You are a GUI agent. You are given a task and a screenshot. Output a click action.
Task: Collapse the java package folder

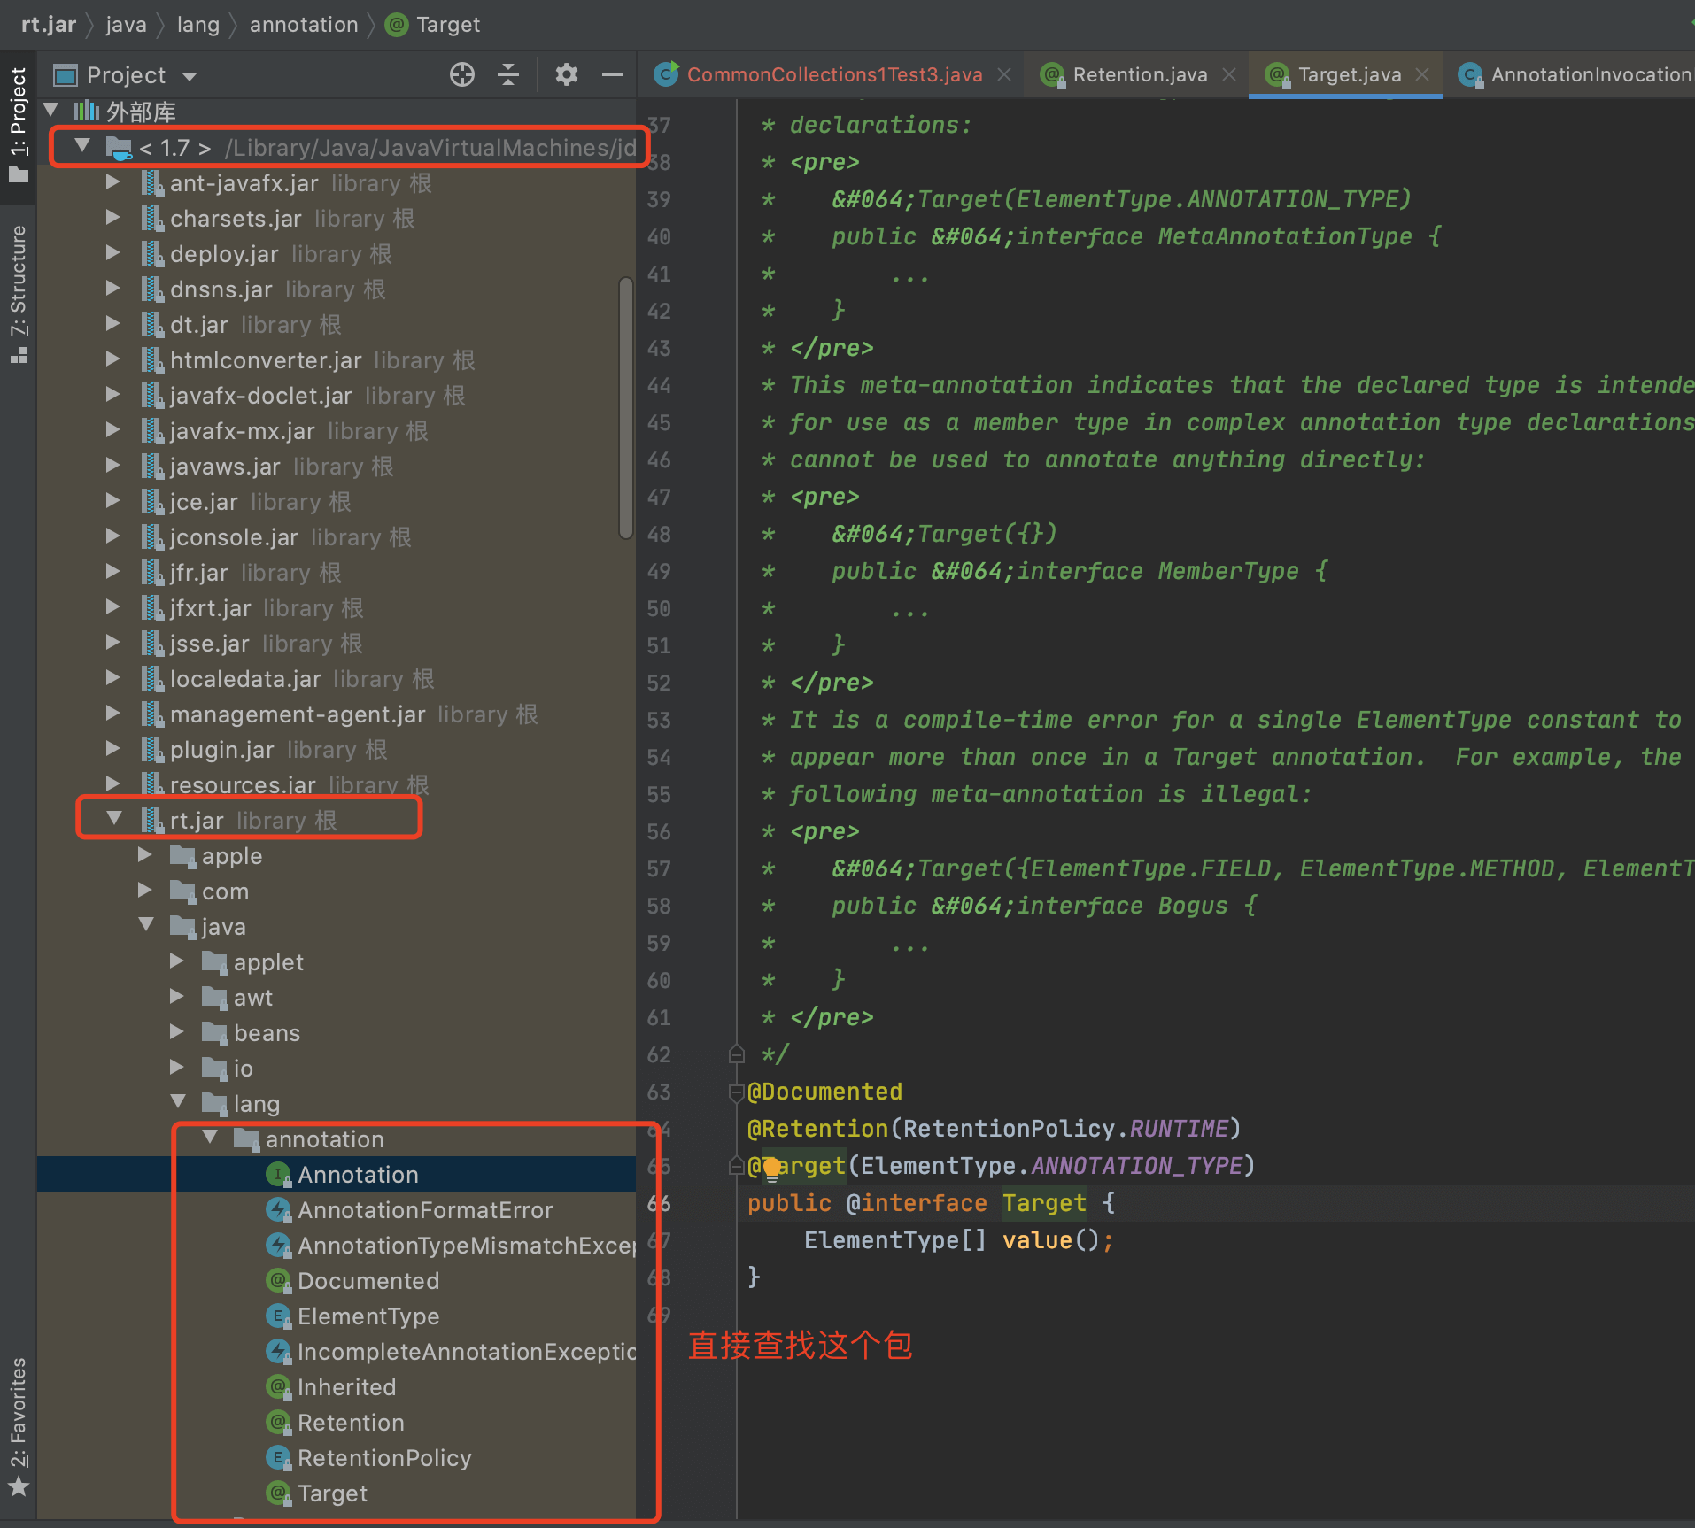(x=146, y=925)
